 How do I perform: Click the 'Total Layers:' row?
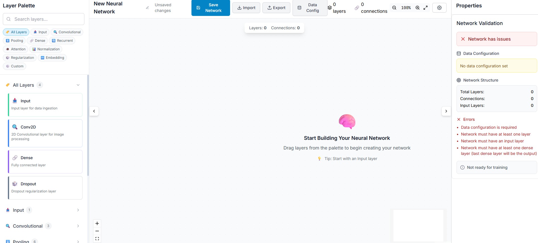[497, 92]
